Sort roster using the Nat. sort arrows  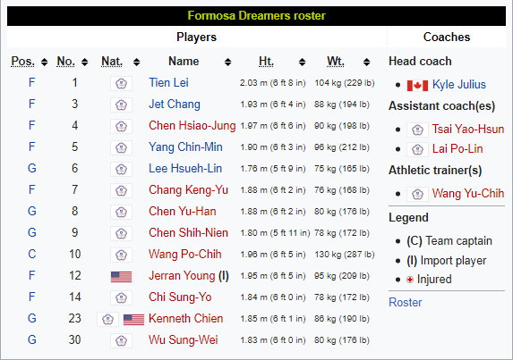136,62
